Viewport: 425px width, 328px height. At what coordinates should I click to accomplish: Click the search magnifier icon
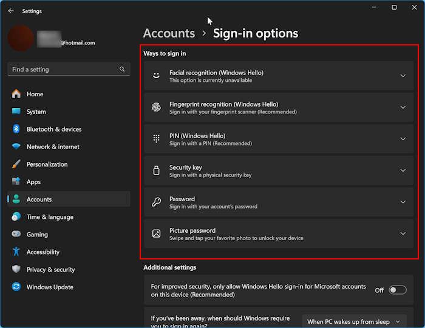[x=122, y=69]
